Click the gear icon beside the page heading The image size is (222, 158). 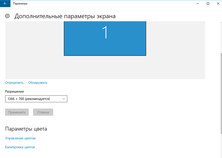pyautogui.click(x=7, y=16)
